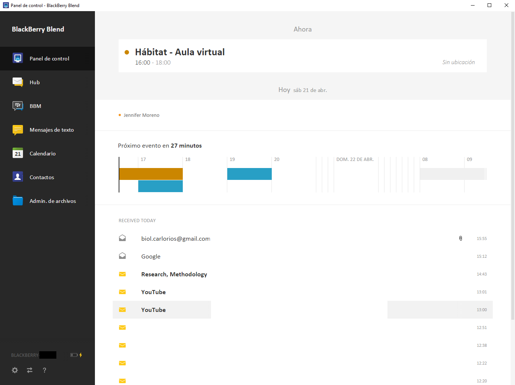Image resolution: width=515 pixels, height=385 pixels.
Task: Click the BLACKBERRY device name label
Action: click(25, 355)
